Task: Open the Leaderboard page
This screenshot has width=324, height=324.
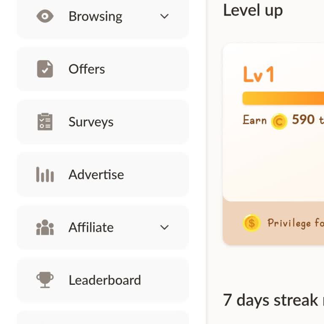Action: (105, 280)
